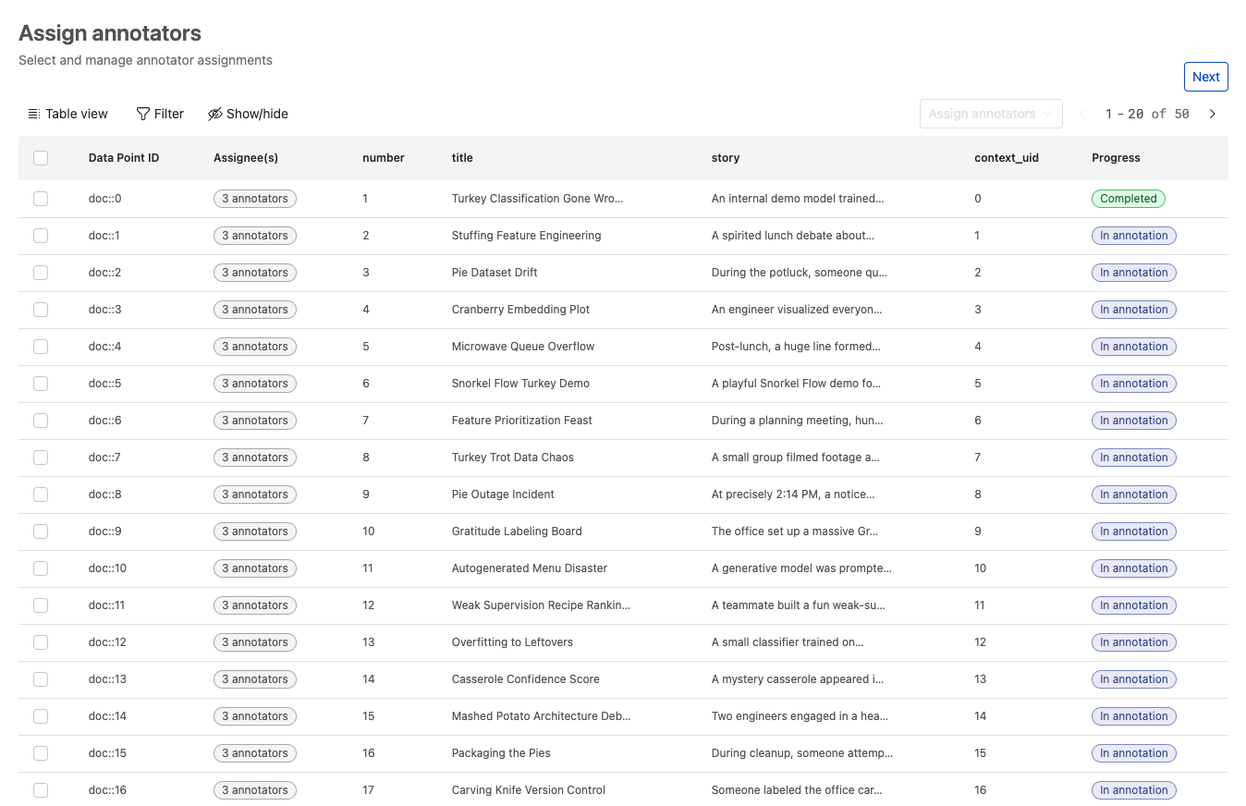The image size is (1246, 806).
Task: Click the story cell for Microwave Queue Overflow
Action: point(795,346)
